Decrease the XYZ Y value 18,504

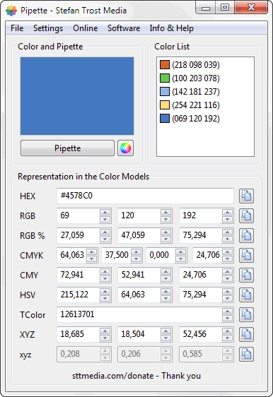165,338
